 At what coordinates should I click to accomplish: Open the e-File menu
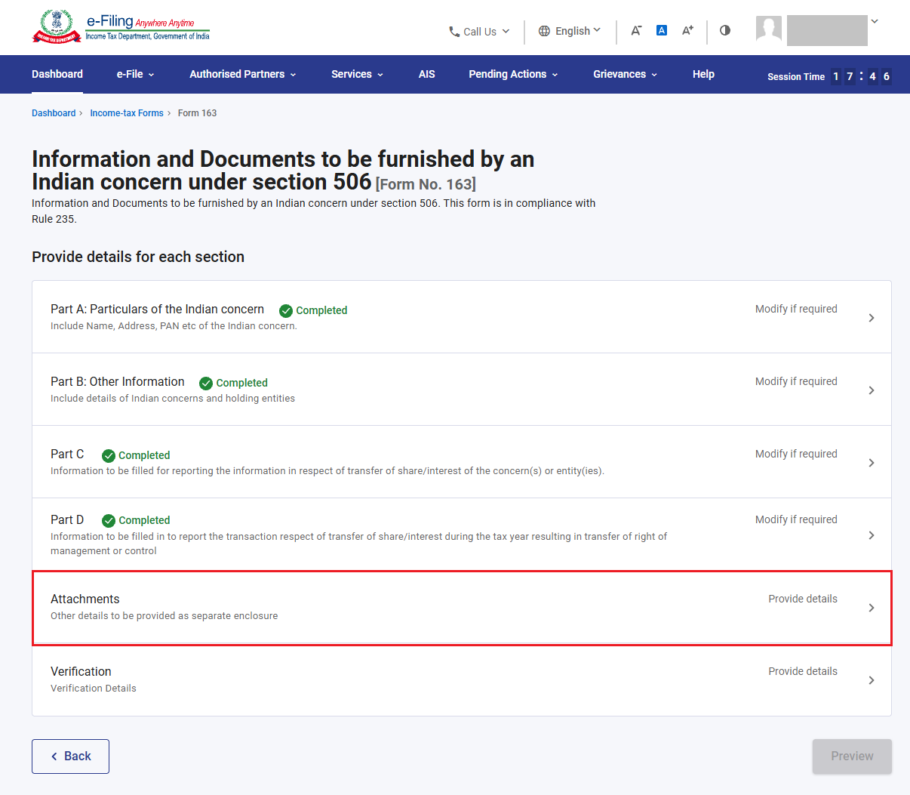click(x=136, y=74)
